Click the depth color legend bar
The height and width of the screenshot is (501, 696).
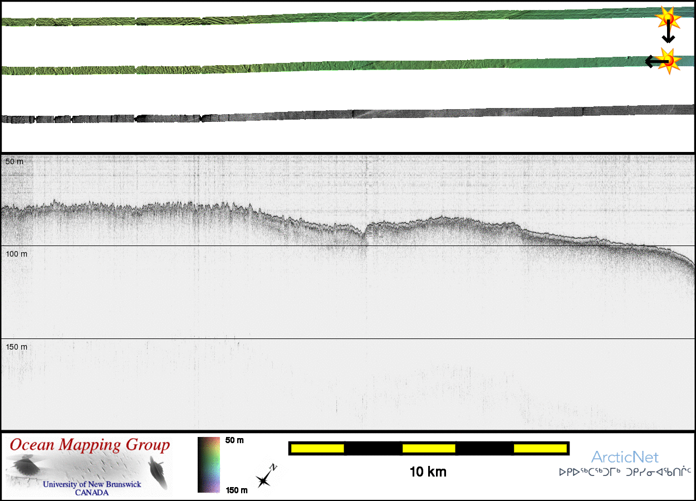[x=208, y=465]
